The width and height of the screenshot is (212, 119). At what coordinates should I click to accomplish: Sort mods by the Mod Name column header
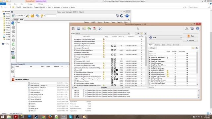[87, 37]
